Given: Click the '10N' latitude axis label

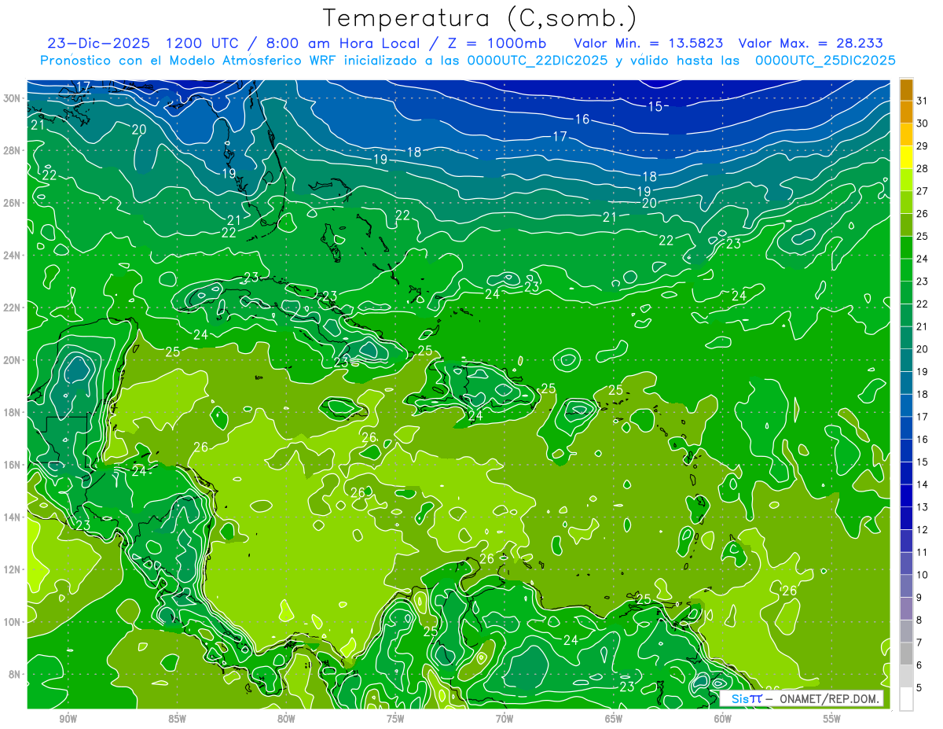Looking at the screenshot, I should point(13,622).
